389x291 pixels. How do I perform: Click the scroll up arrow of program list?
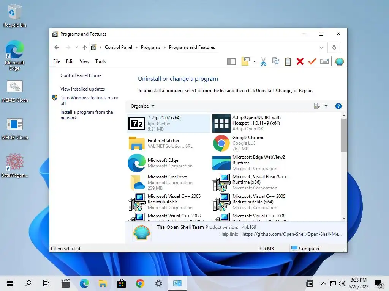point(344,116)
